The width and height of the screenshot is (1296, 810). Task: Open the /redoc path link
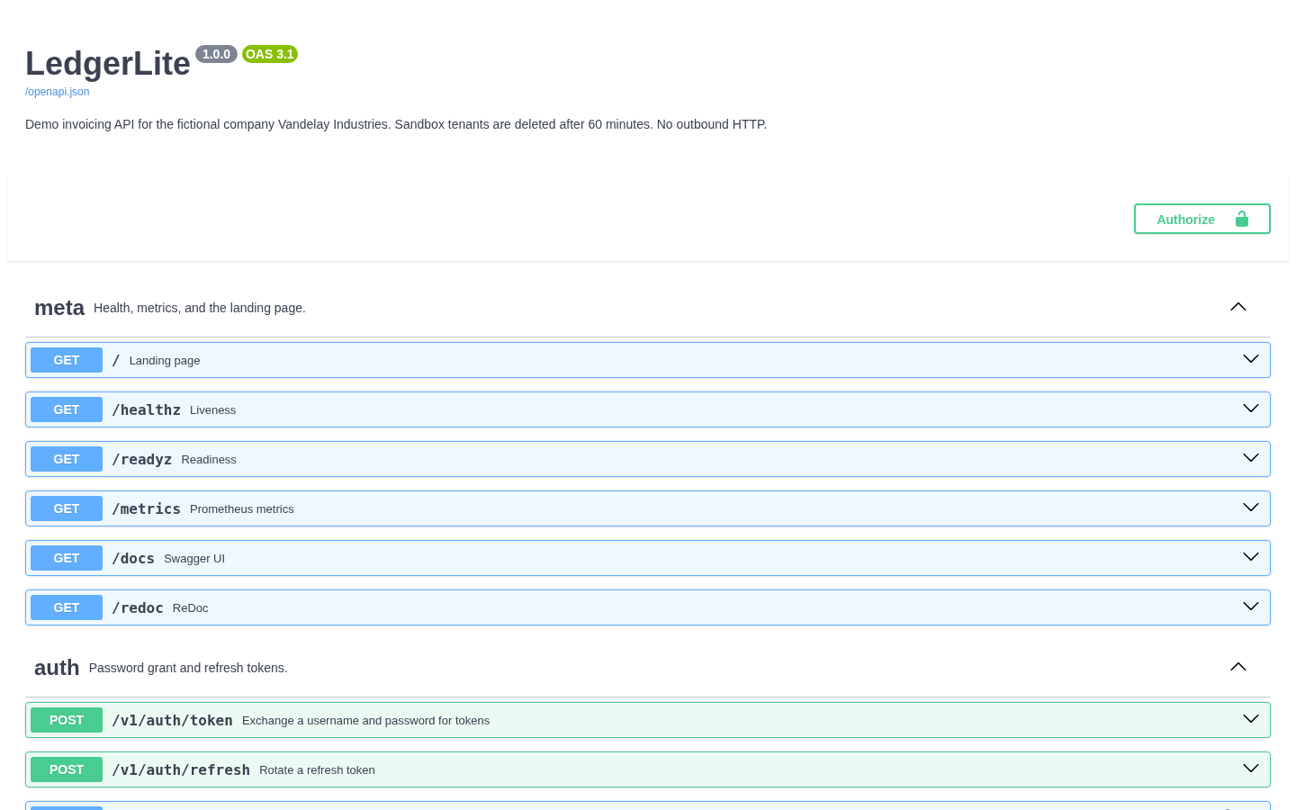(138, 607)
